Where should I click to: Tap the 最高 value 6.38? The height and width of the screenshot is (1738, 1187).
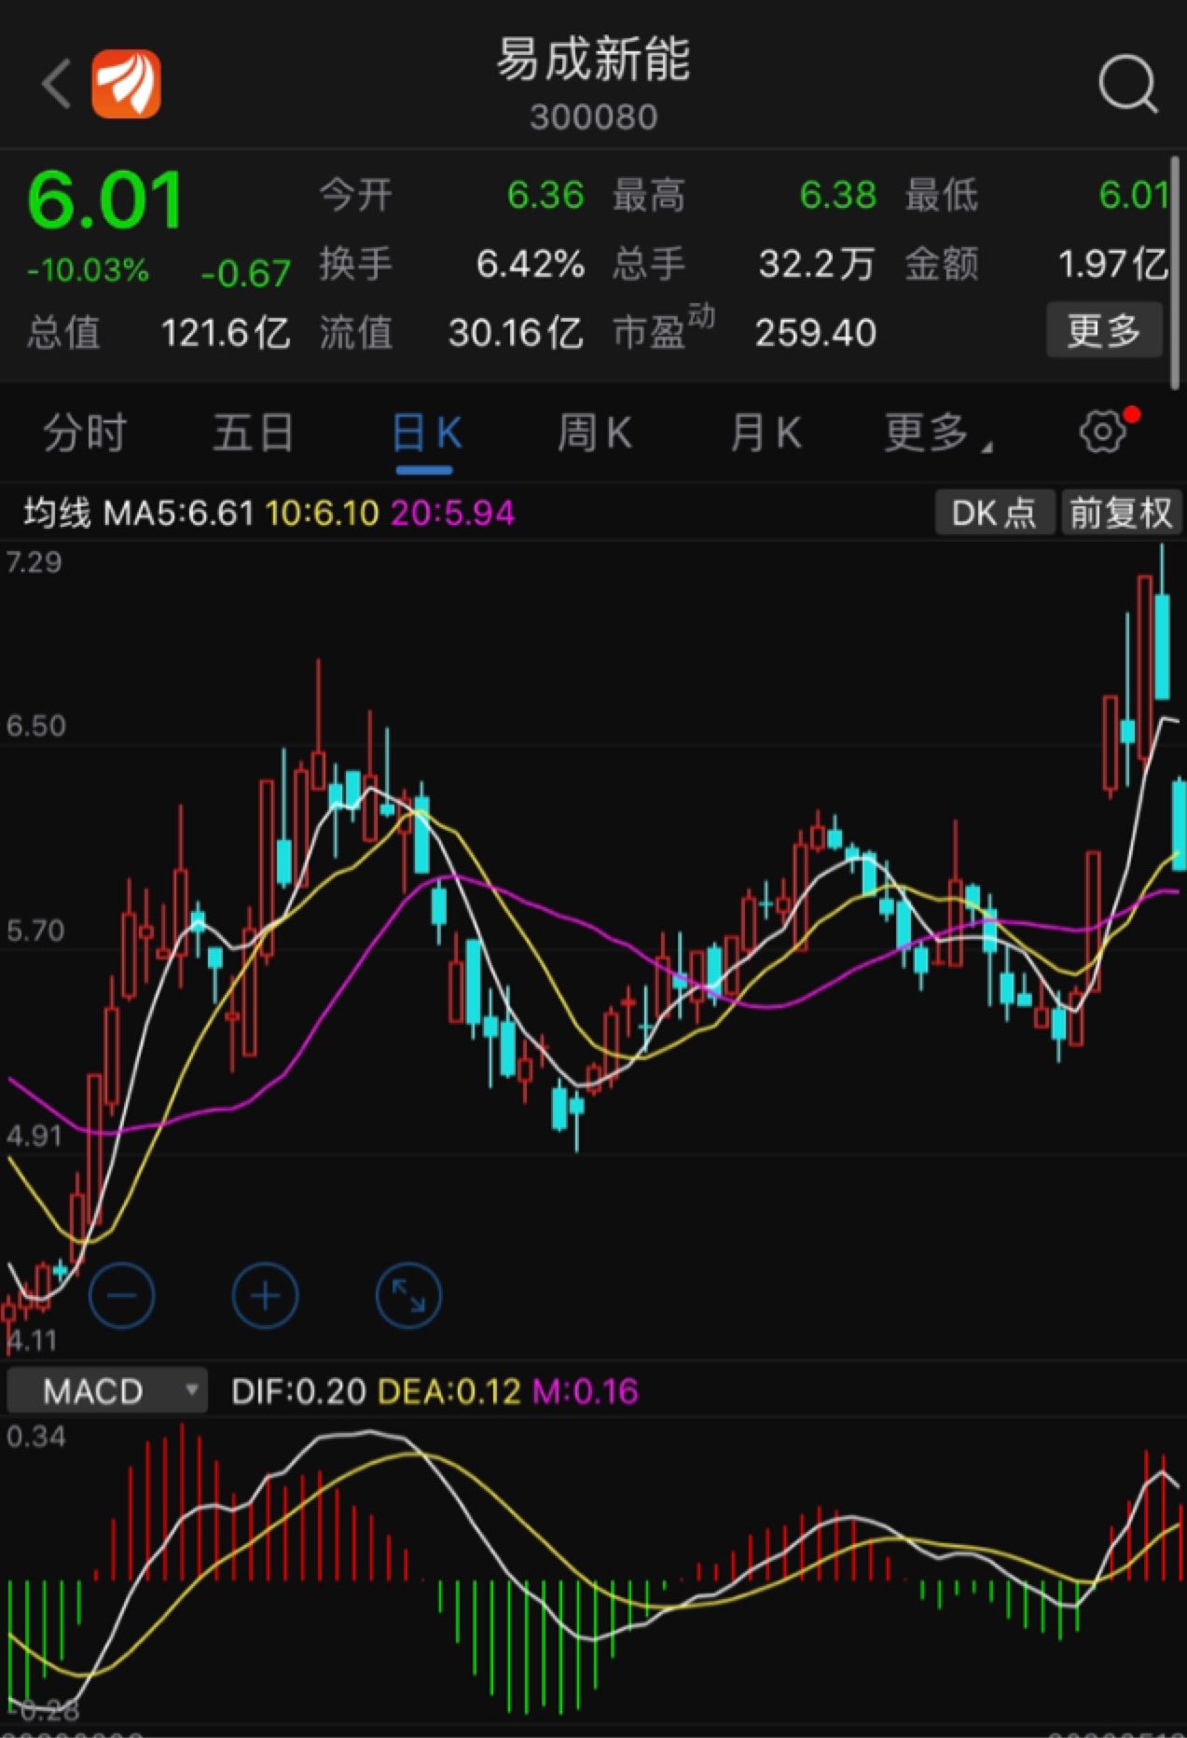(838, 195)
